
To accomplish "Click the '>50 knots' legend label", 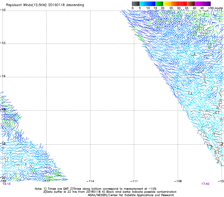I will pyautogui.click(x=215, y=8).
